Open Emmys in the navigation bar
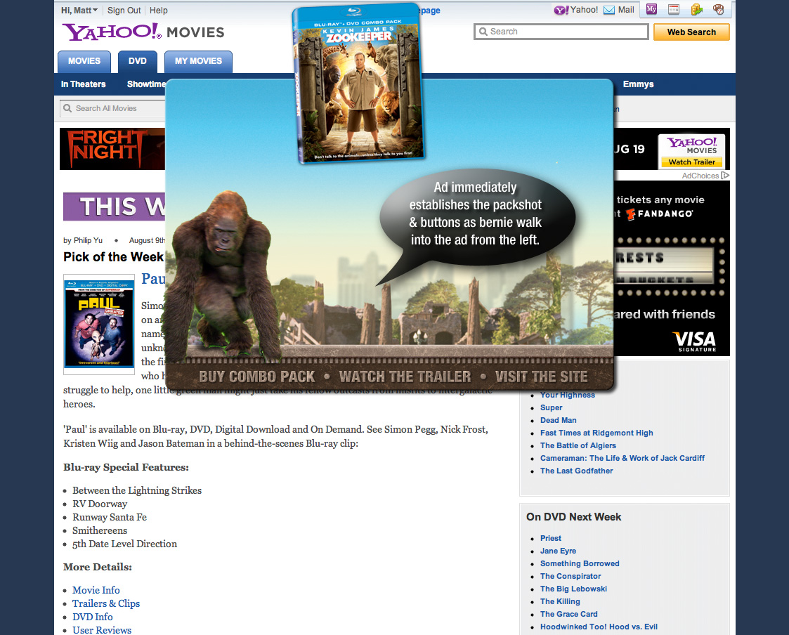Viewport: 789px width, 635px height. coord(638,84)
